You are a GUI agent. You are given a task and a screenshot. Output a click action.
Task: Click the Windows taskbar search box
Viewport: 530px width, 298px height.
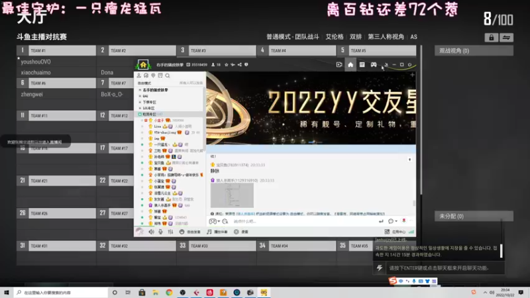click(61, 292)
